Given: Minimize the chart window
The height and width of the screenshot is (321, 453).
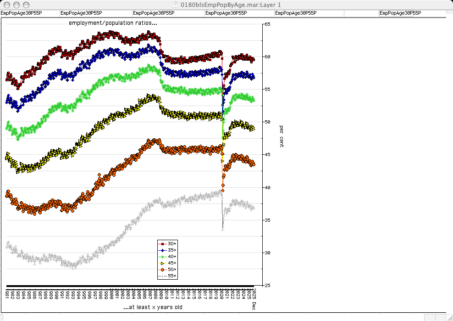Looking at the screenshot, I should [x=16, y=4].
